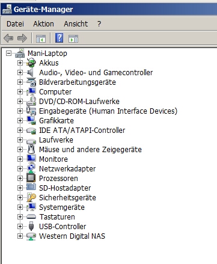Open the Datei menu

pos(15,24)
